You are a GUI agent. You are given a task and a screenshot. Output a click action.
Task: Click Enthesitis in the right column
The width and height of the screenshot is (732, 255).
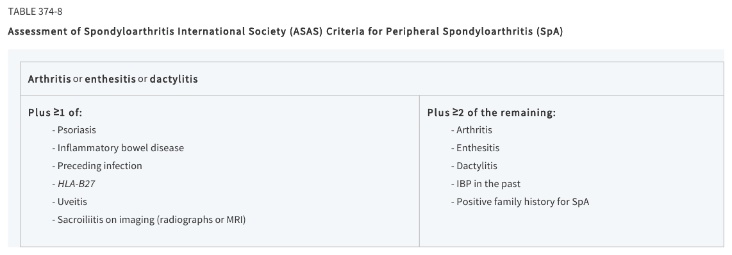[475, 148]
